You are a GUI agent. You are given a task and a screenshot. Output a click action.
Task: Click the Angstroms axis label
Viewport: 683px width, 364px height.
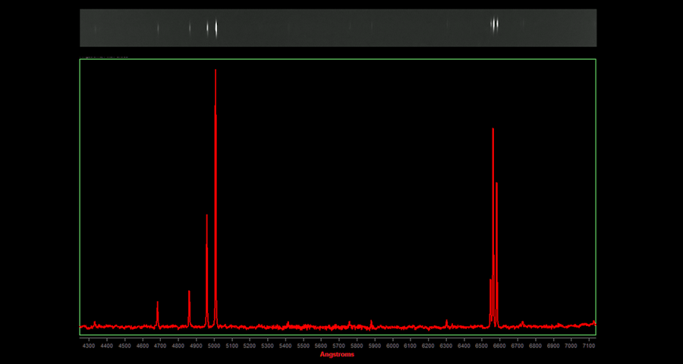[x=337, y=354]
